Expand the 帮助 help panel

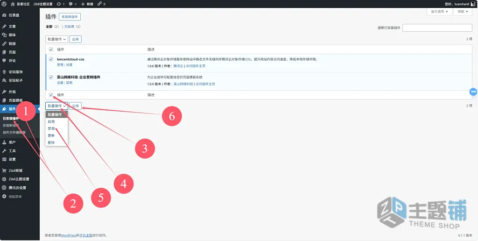pos(463,12)
